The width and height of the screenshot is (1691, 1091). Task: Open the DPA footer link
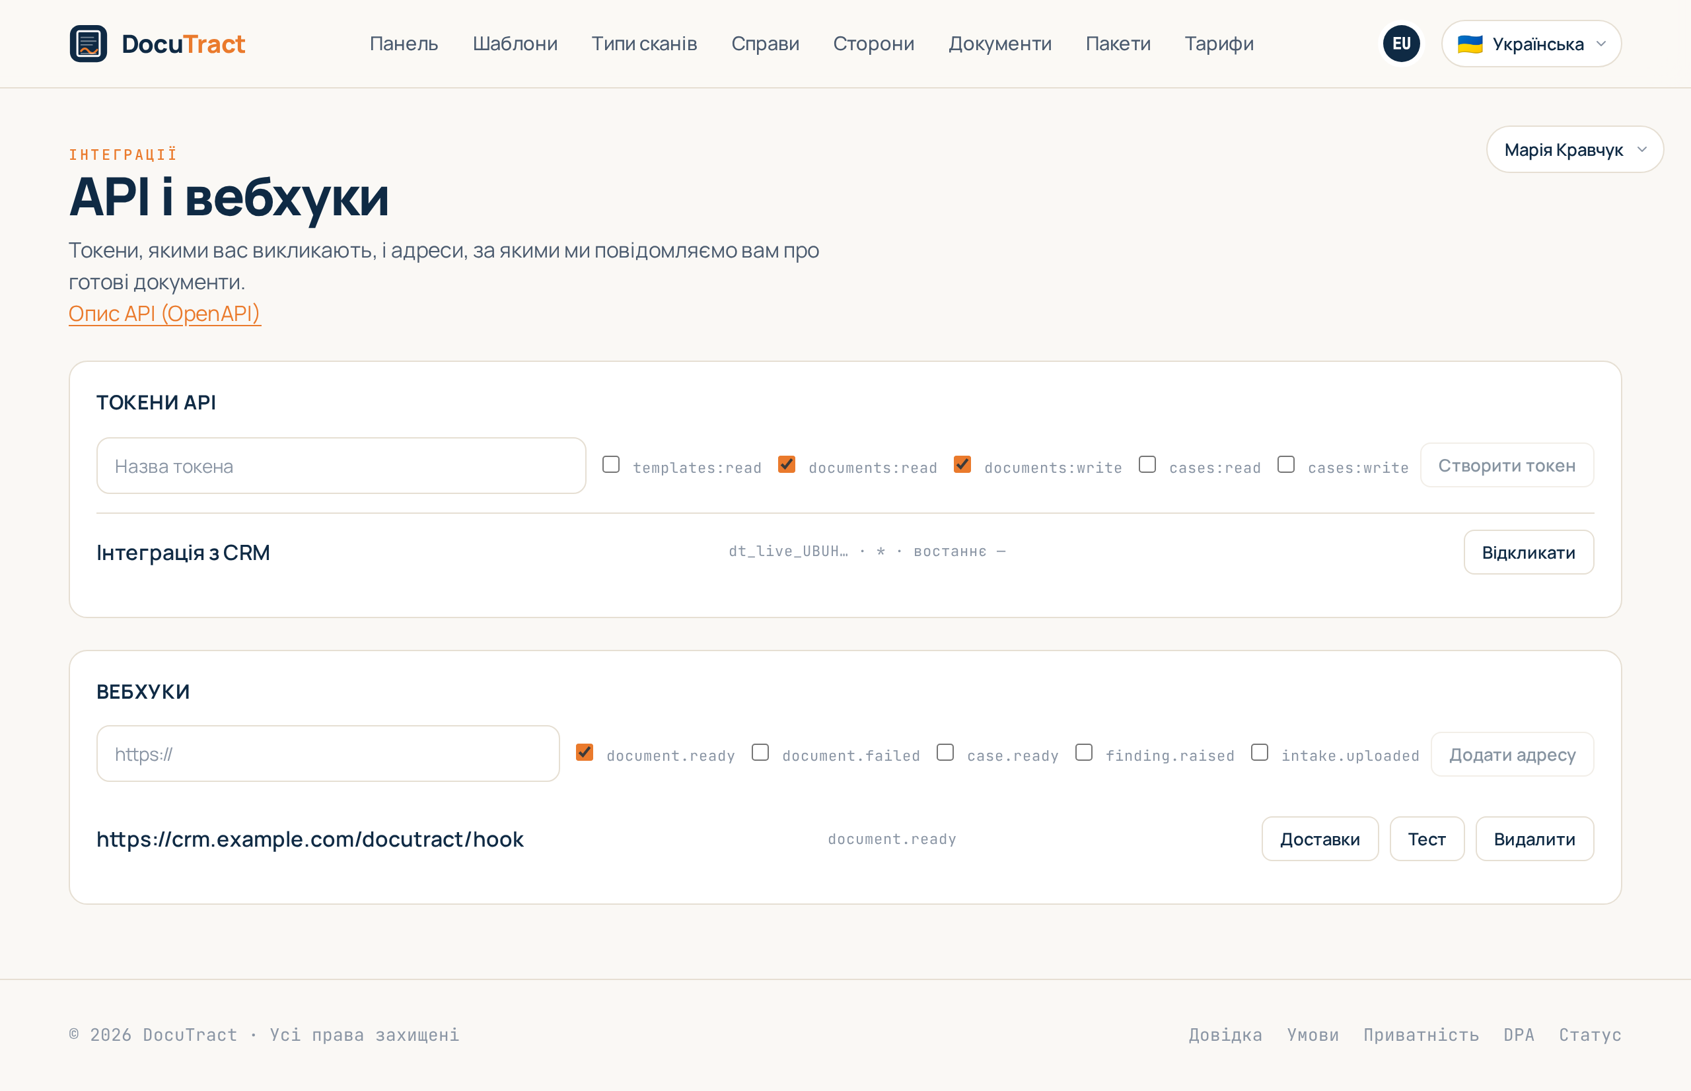(x=1519, y=1035)
